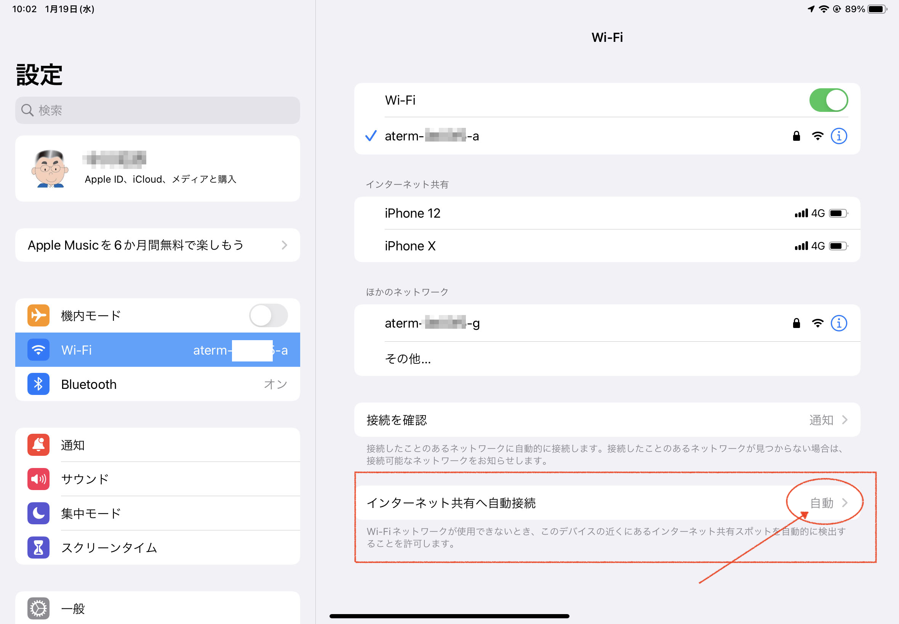899x624 pixels.
Task: Tap the Focus mode moon icon
Action: (x=38, y=513)
